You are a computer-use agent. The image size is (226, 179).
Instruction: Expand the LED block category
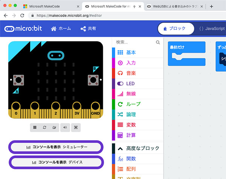[x=130, y=83]
